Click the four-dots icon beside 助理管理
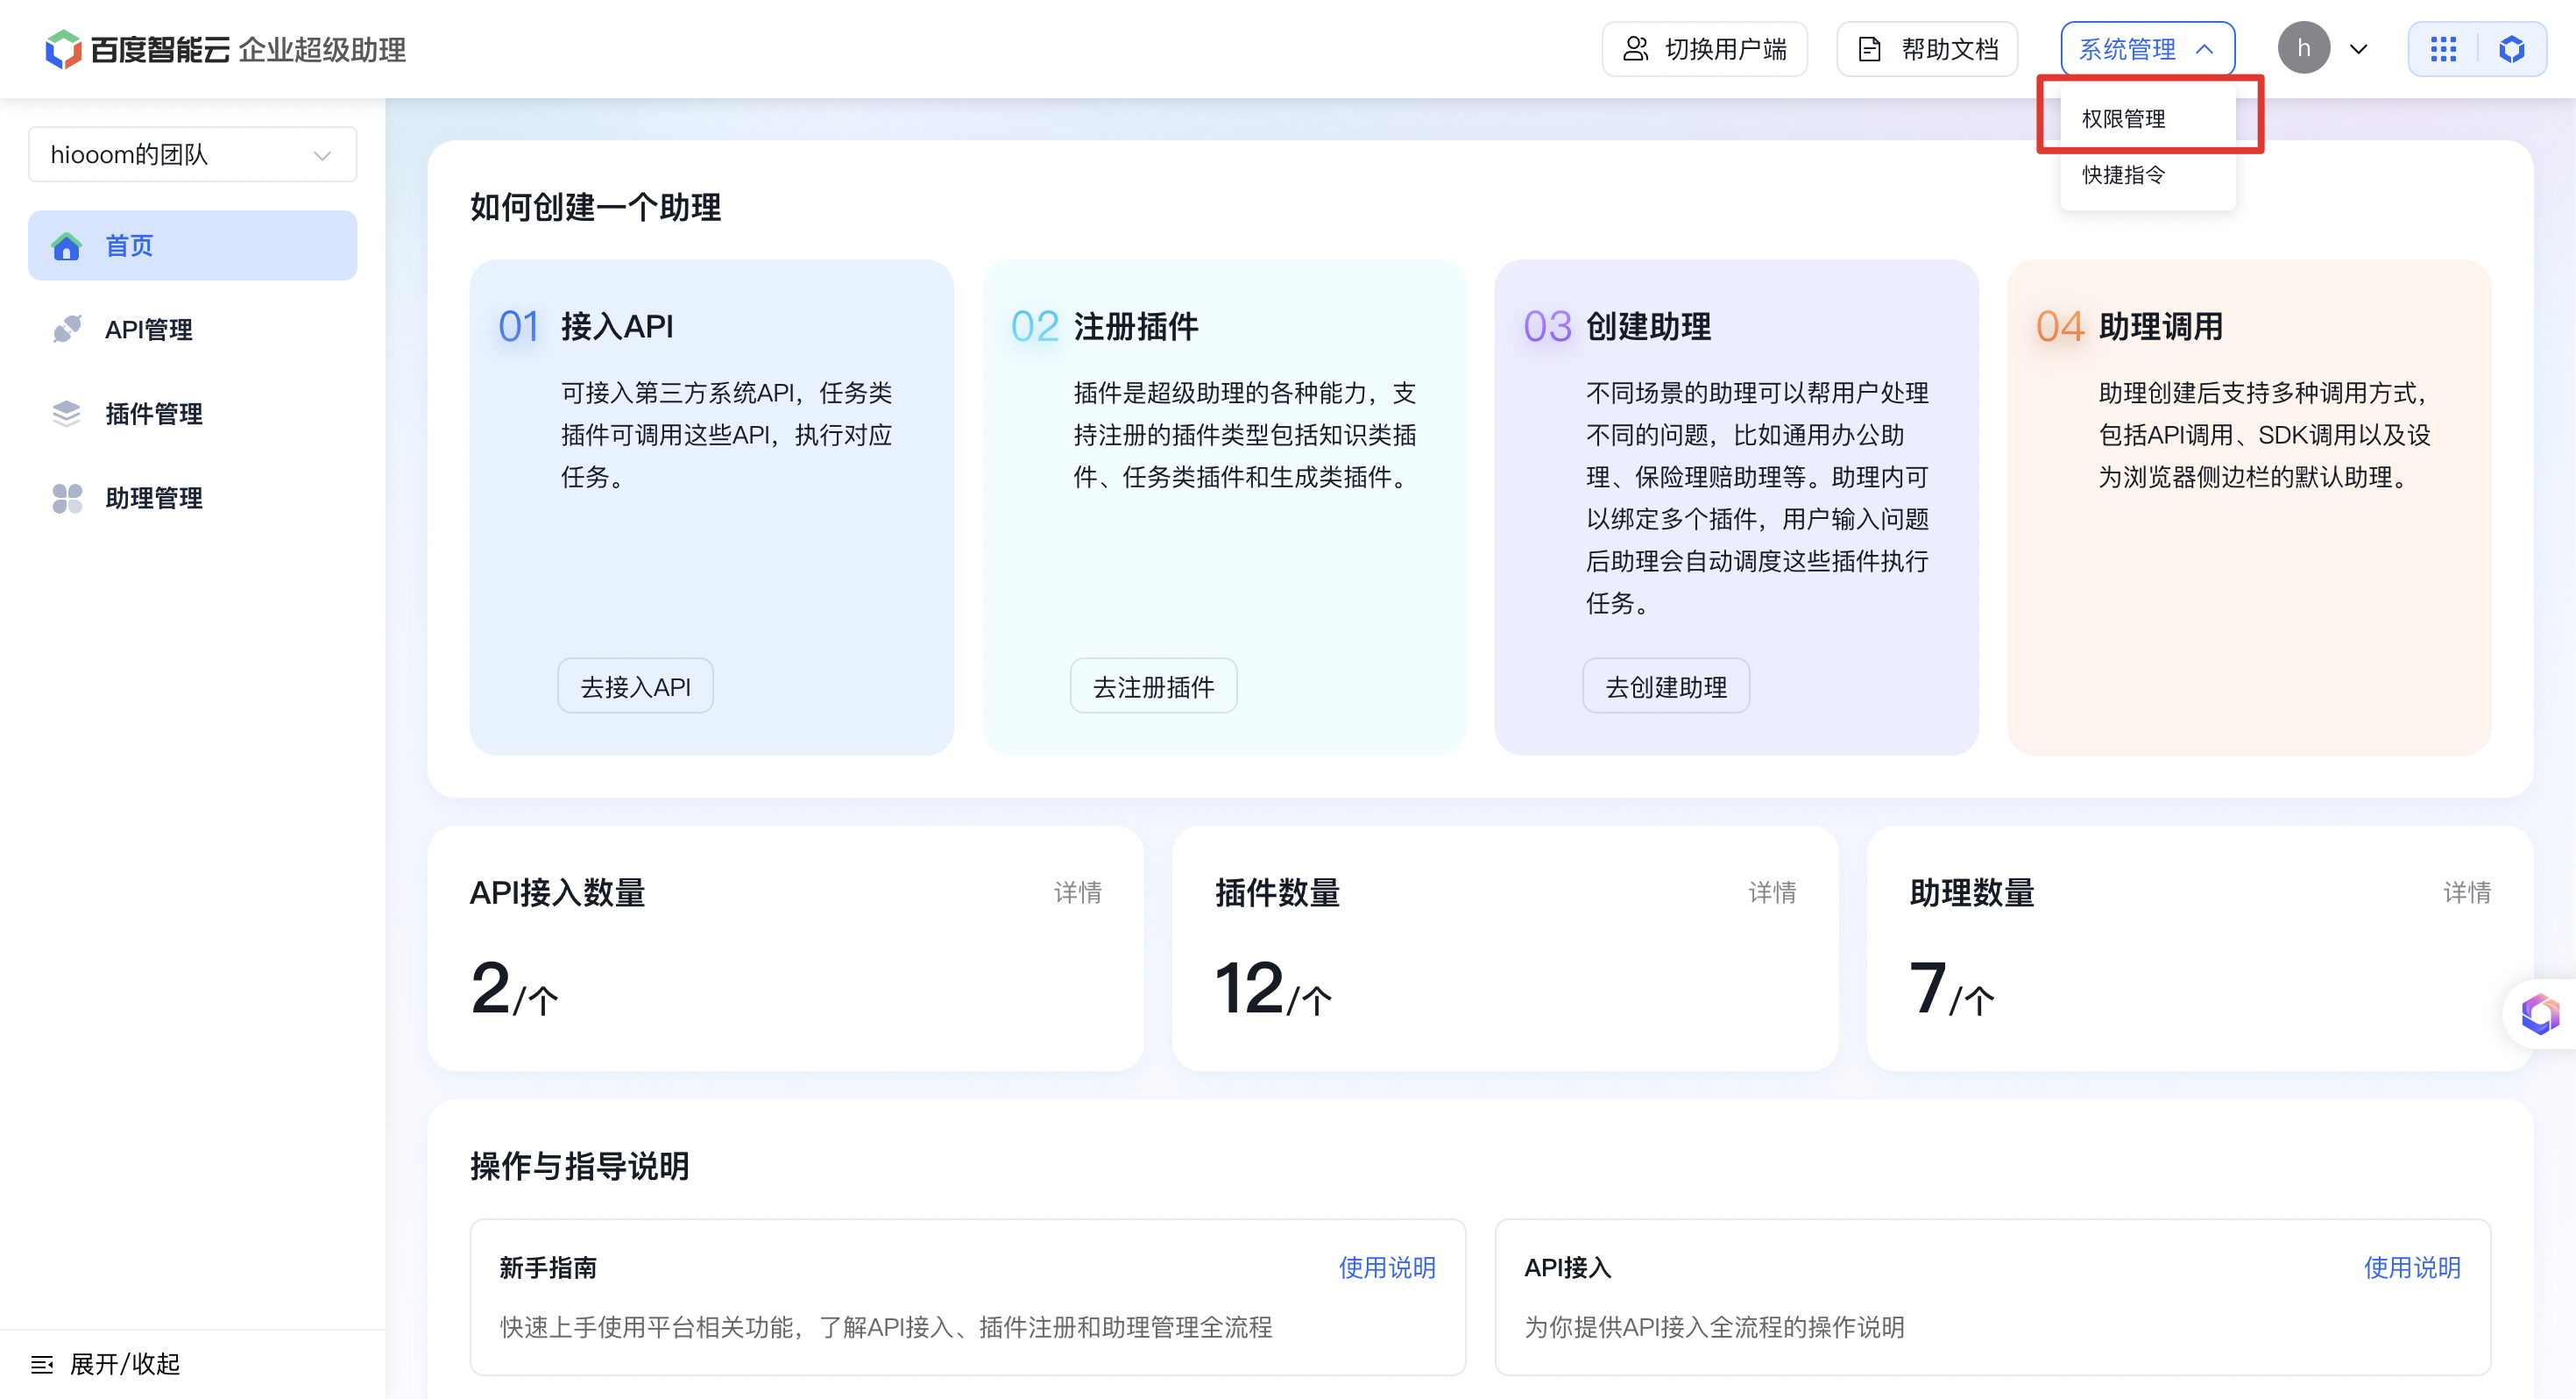The image size is (2576, 1399). click(x=67, y=499)
